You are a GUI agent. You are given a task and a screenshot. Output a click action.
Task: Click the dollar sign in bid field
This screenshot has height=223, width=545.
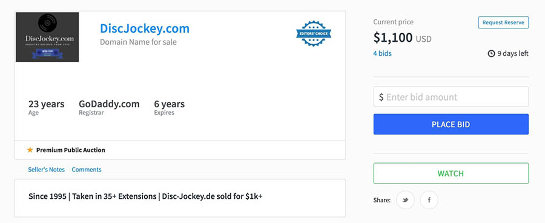381,97
